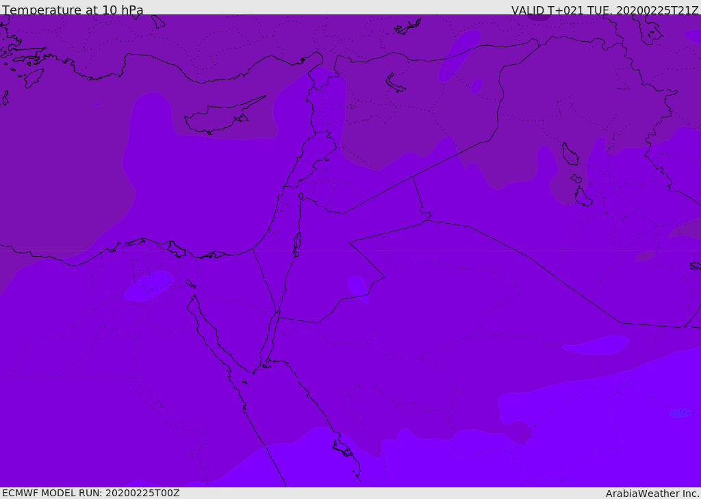Click the 'Temperature at 10 hPa' title text
This screenshot has height=499, width=701.
coord(73,10)
